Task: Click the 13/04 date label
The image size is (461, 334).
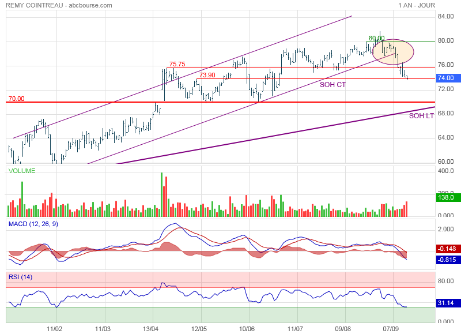Action: (150, 329)
